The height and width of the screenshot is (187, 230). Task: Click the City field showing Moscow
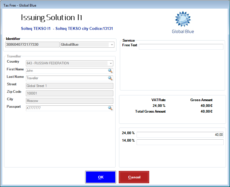click(x=69, y=101)
